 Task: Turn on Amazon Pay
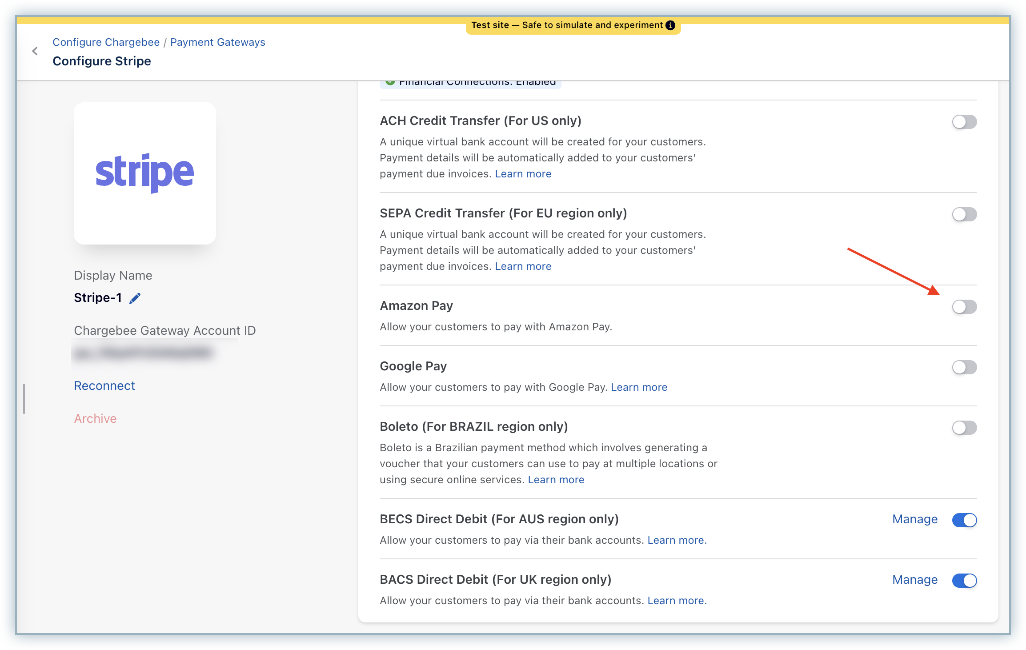pos(964,307)
